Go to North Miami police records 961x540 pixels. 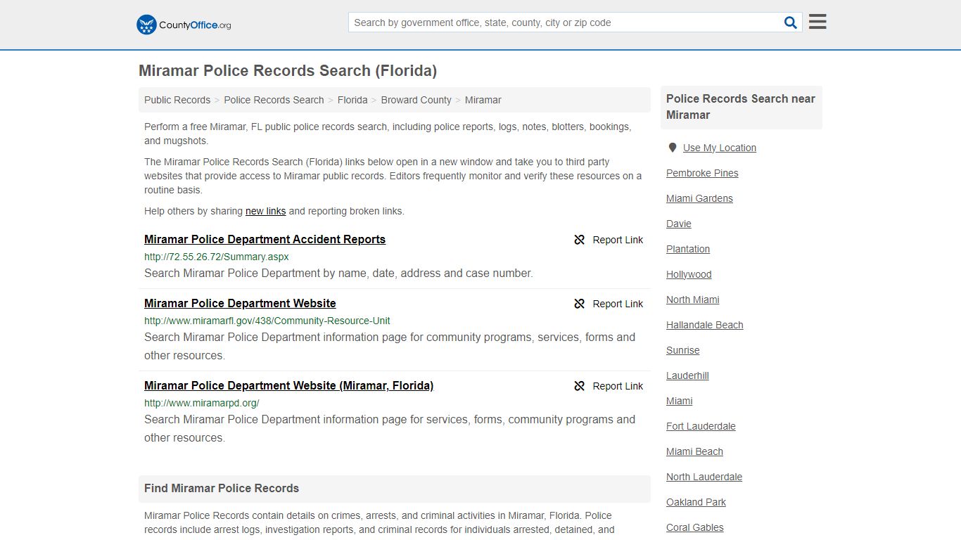point(693,300)
